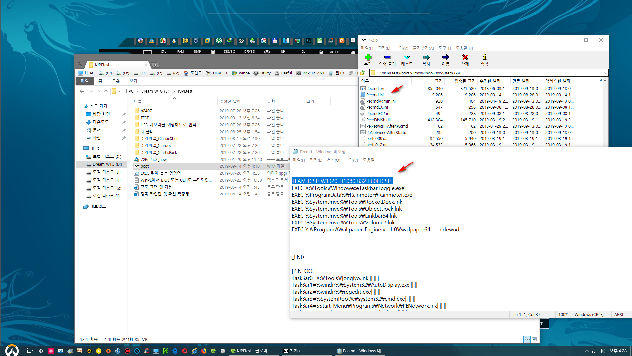Open Notepad 편집(E) menu

316,160
